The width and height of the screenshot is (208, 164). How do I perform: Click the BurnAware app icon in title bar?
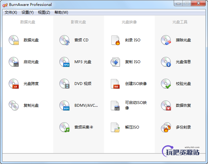(5, 5)
